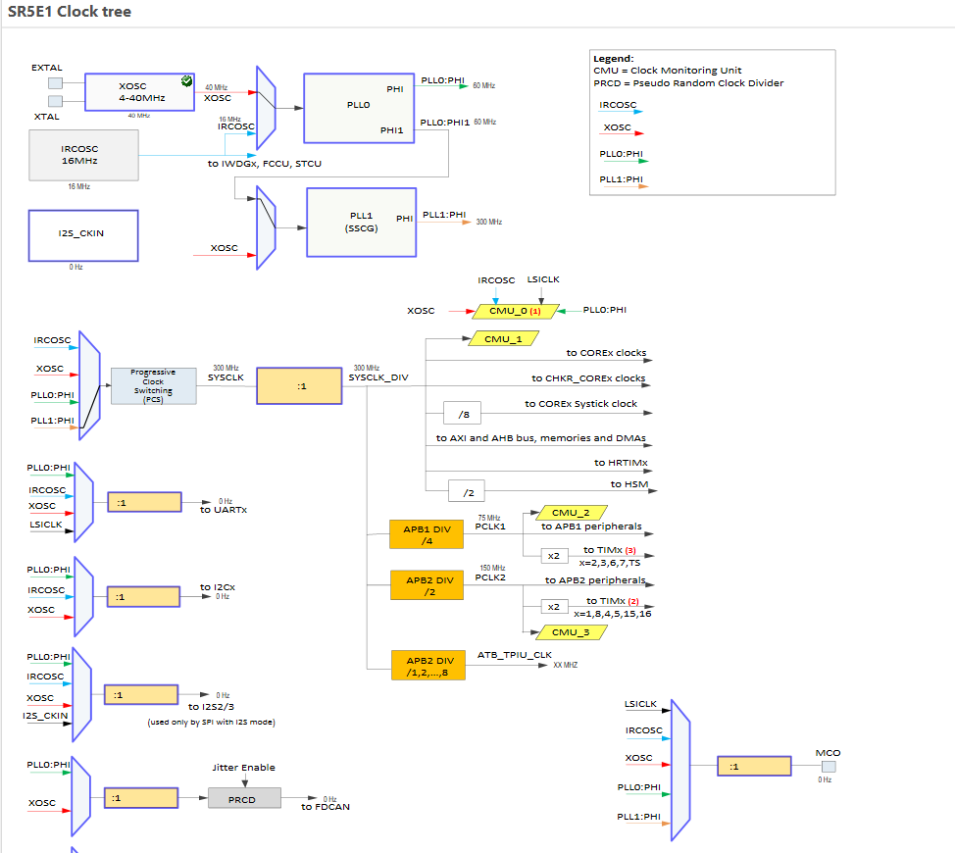Image resolution: width=955 pixels, height=853 pixels.
Task: Click the UARTx :1 divider box
Action: point(144,502)
